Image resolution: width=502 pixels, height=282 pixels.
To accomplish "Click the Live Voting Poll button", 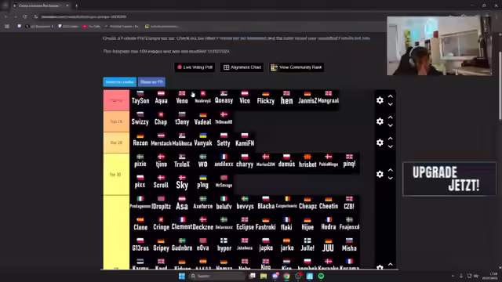I will click(x=195, y=67).
